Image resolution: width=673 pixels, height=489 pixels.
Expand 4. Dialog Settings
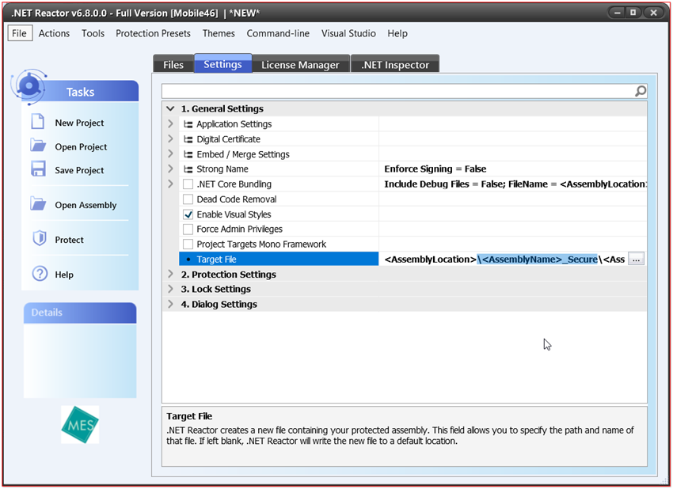click(170, 304)
